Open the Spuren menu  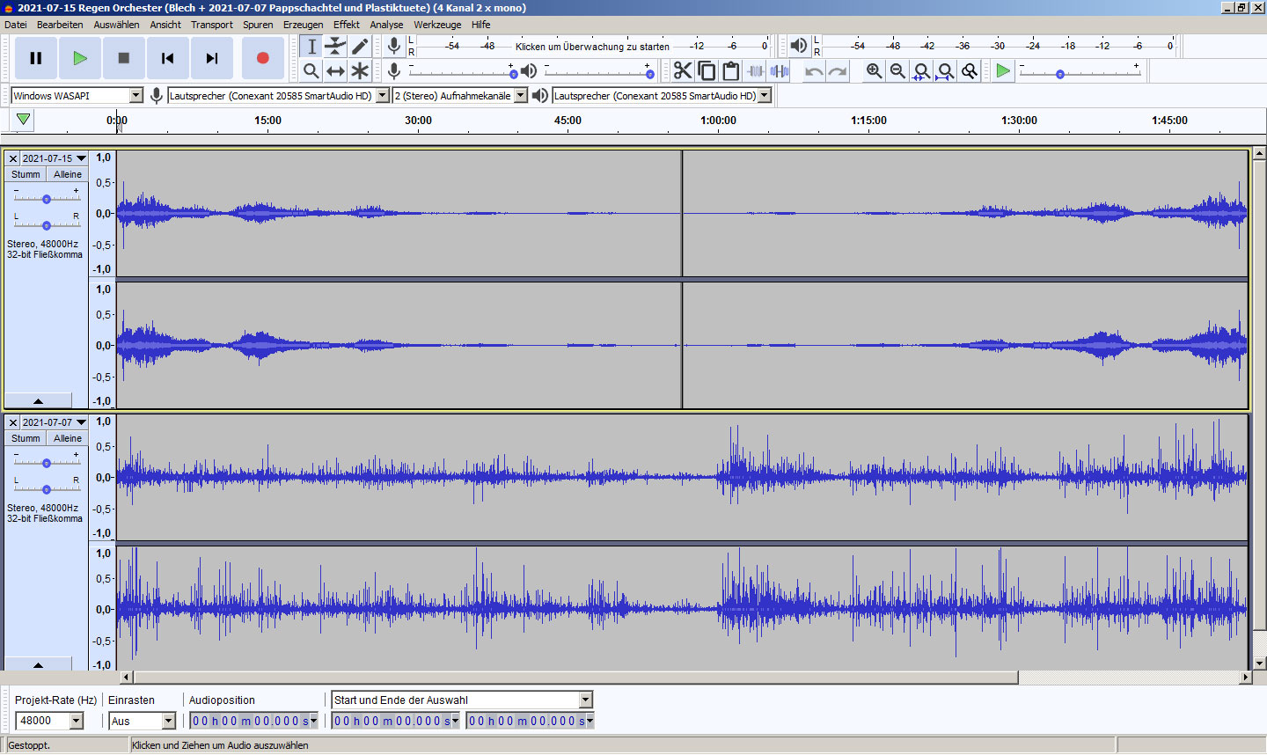coord(258,25)
